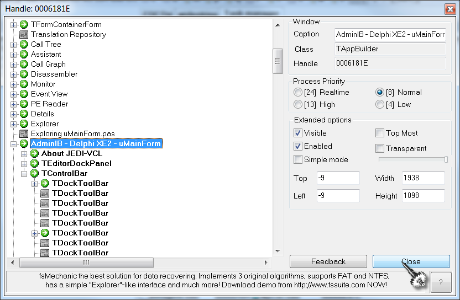
Task: Click the green arrow icon next to Disassembler
Action: [24, 74]
